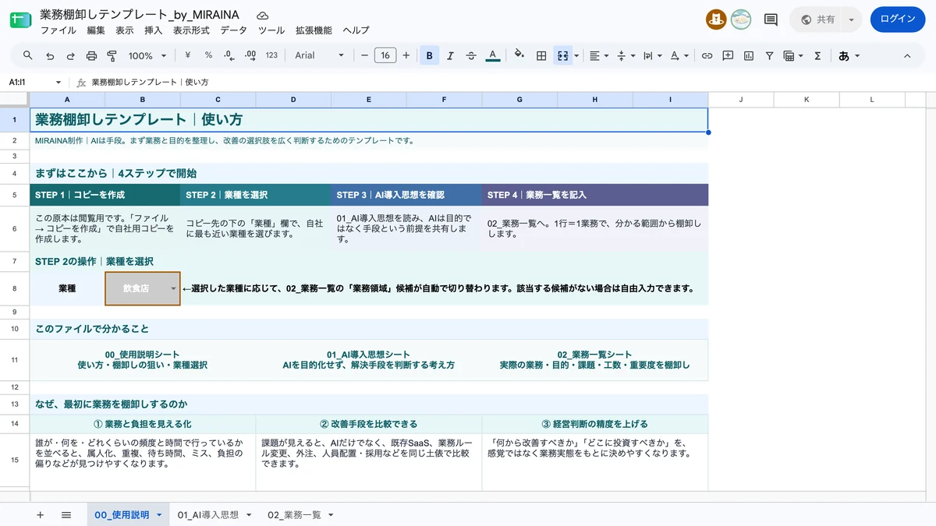This screenshot has width=936, height=526.
Task: Insert a chart
Action: click(749, 55)
